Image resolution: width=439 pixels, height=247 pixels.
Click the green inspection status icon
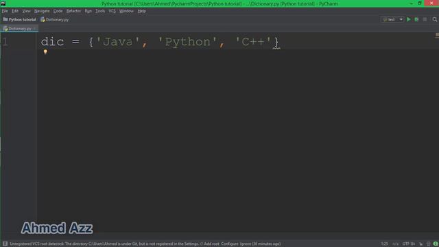436,244
